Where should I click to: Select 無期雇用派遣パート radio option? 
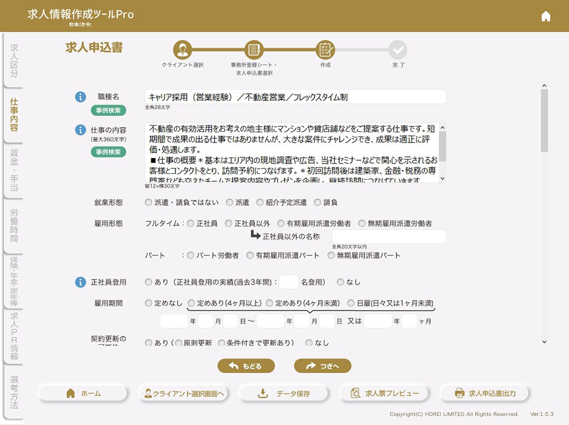click(331, 255)
